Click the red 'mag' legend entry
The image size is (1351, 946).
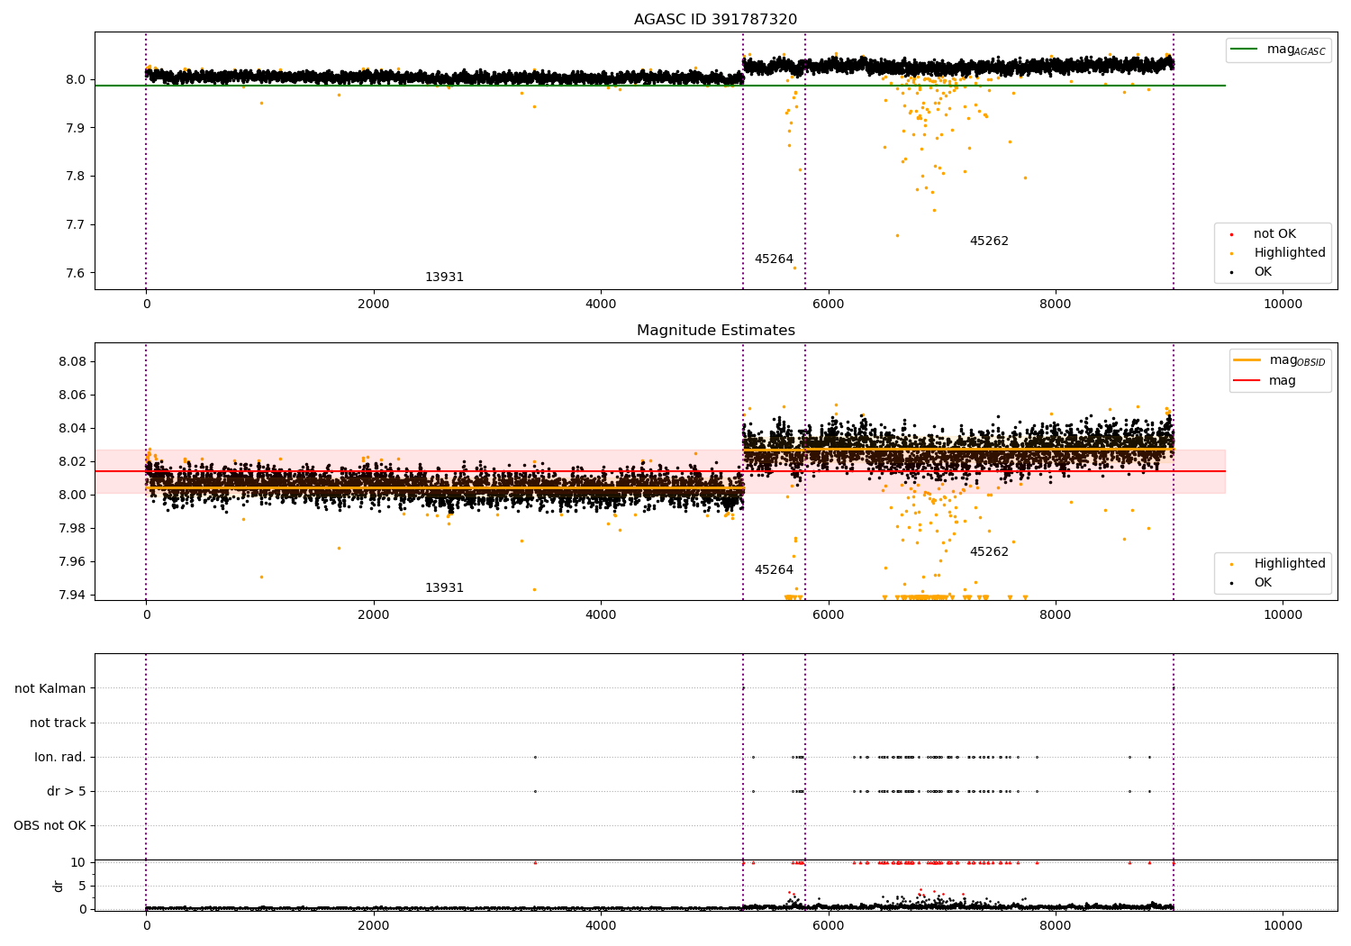[1282, 381]
